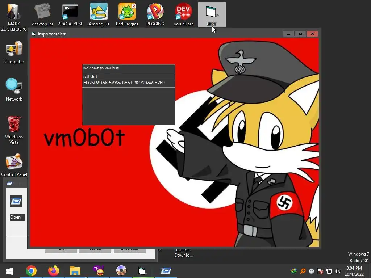Click the Start button on the taskbar
371x278 pixels.
(10, 271)
